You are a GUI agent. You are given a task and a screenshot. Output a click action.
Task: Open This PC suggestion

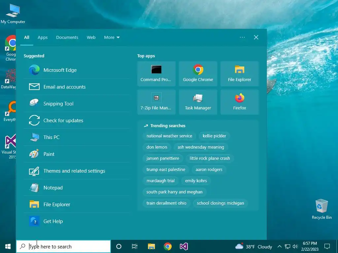[x=77, y=137]
